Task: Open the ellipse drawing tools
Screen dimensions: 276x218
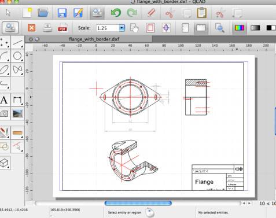Action: 5,69
